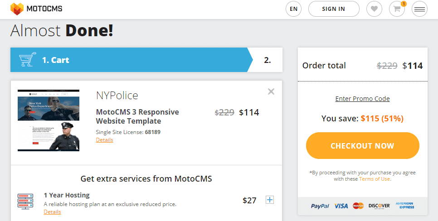438x221 pixels.
Task: Open the 1 Year Hosting Details link
Action: [52, 212]
